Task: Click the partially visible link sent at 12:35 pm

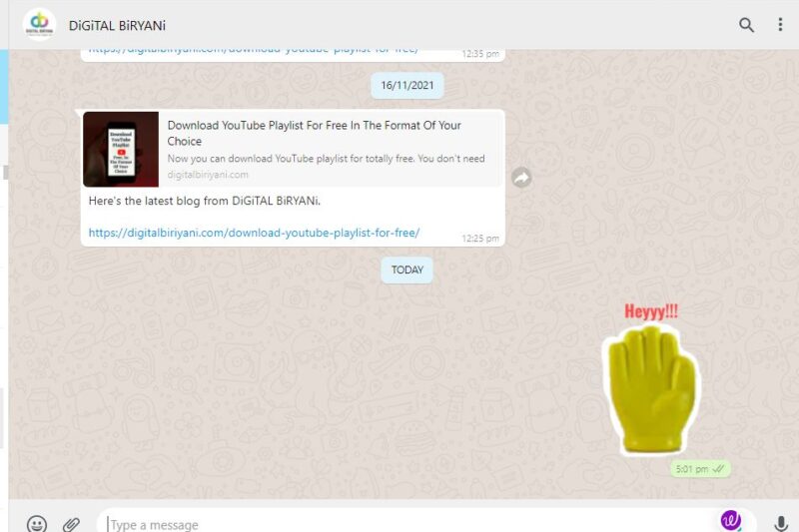Action: 254,51
